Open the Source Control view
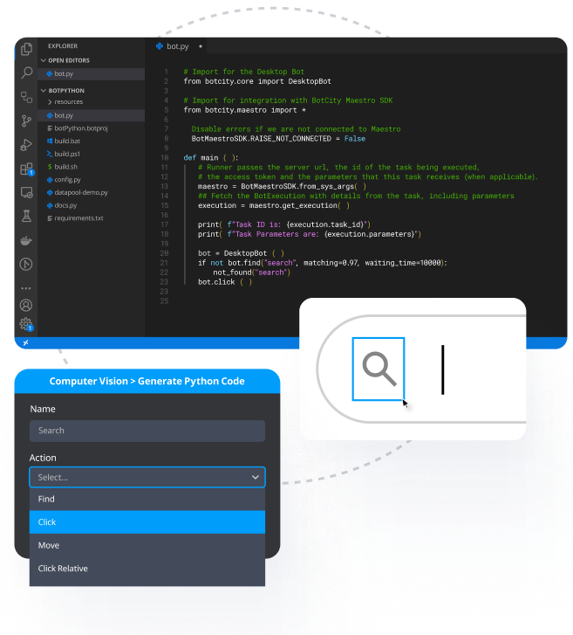The image size is (573, 635). (27, 121)
